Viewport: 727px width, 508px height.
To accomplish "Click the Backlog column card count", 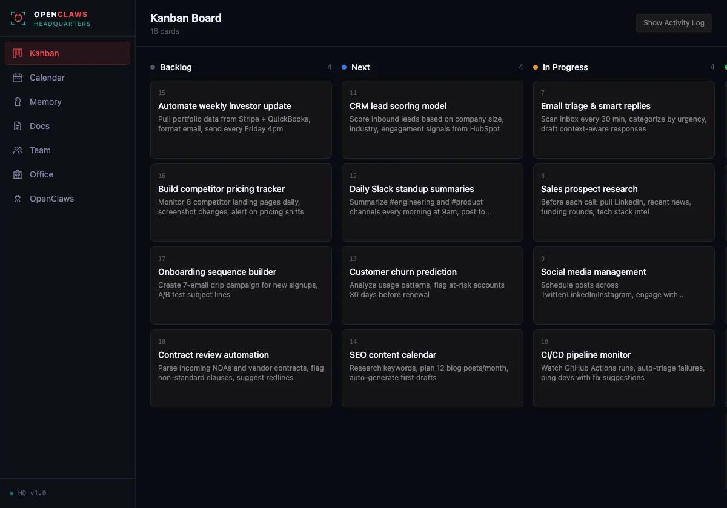I will pos(330,67).
